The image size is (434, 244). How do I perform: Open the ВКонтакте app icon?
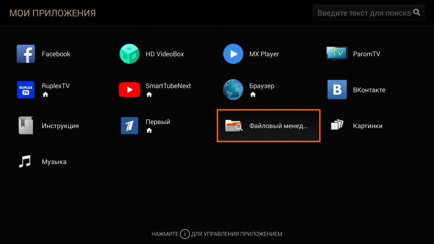pyautogui.click(x=337, y=90)
